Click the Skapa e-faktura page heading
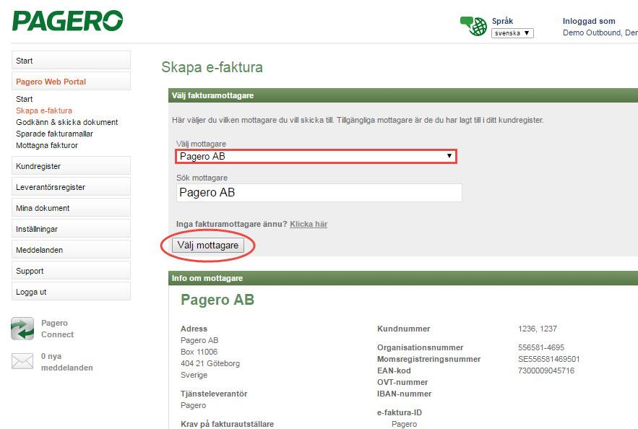This screenshot has width=638, height=429. pos(212,67)
